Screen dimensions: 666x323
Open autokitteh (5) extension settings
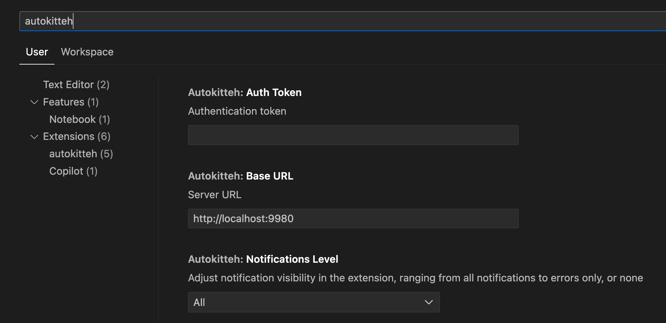click(81, 154)
